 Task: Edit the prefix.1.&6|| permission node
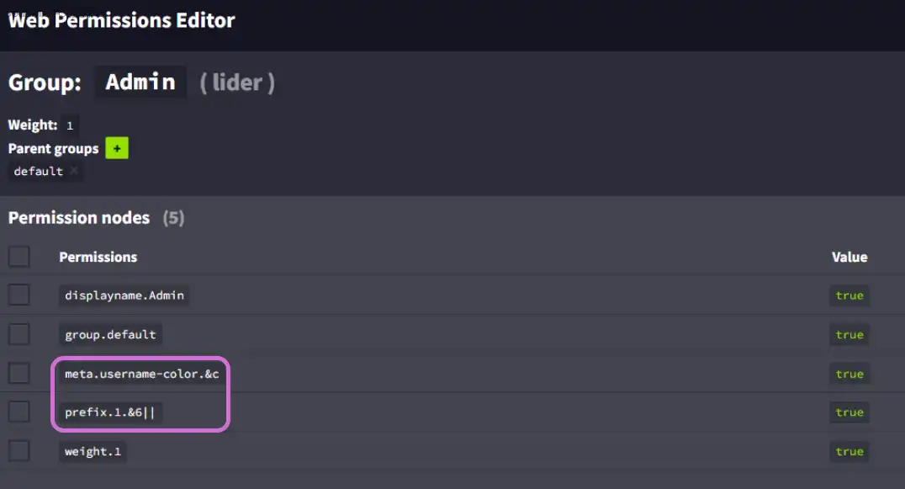109,412
